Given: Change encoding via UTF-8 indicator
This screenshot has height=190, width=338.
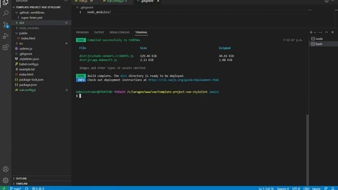Looking at the screenshot, I should coord(296,188).
